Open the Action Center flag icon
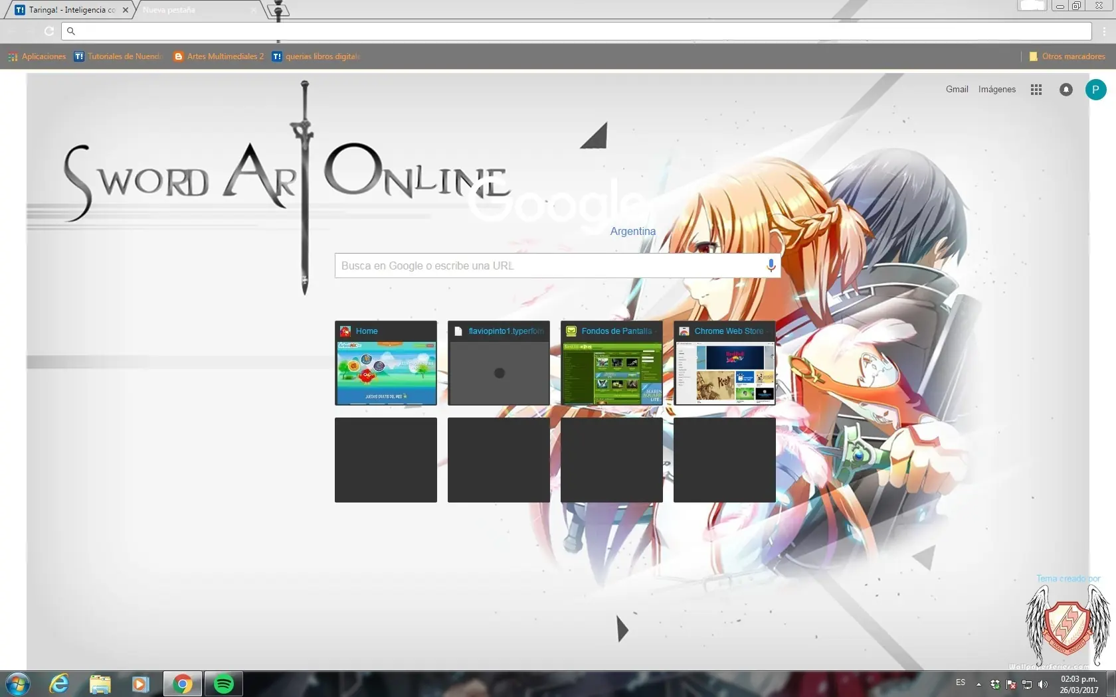The width and height of the screenshot is (1116, 697). click(1010, 684)
